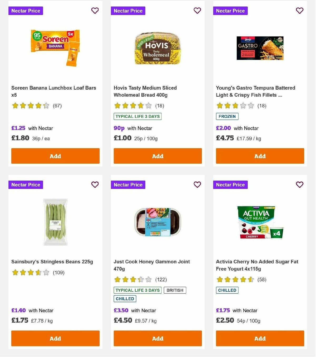Click the star rating for Hovis bread
The width and height of the screenshot is (316, 357).
pyautogui.click(x=132, y=106)
